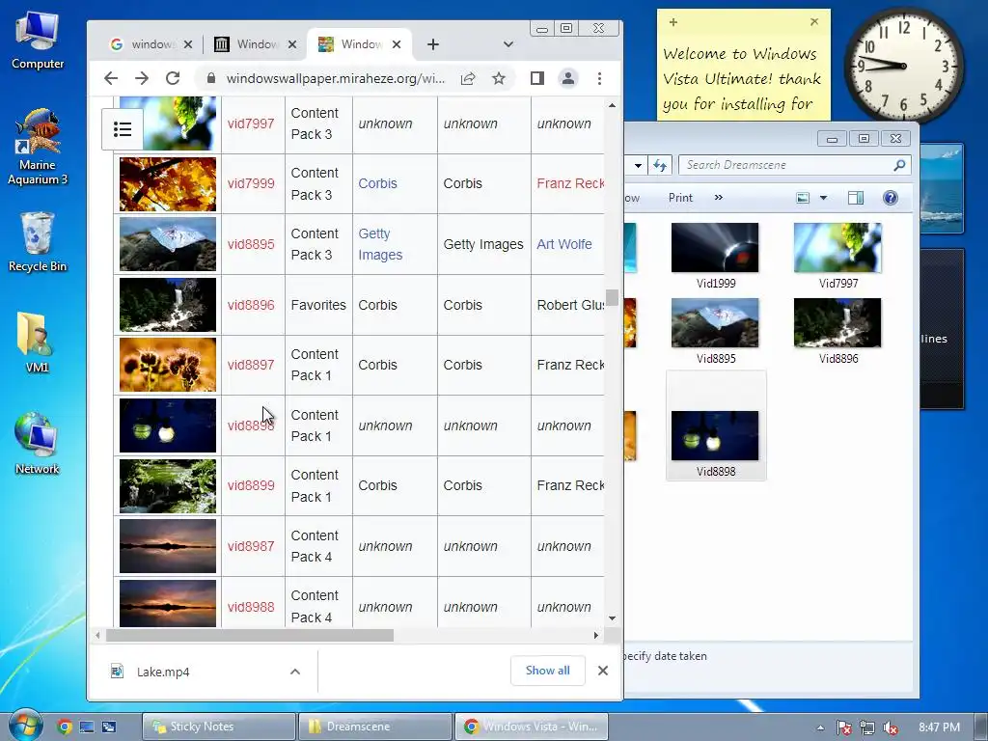Reload the page in Chrome
Screen dimensions: 988x741
click(173, 78)
